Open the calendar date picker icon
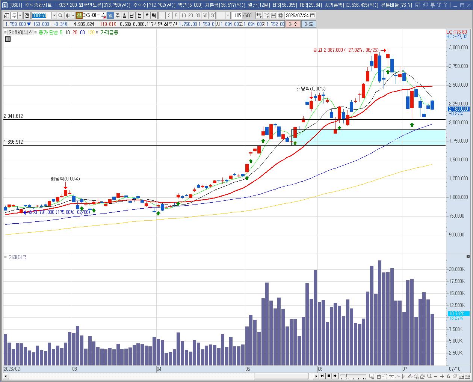The image size is (473, 382). click(x=313, y=15)
